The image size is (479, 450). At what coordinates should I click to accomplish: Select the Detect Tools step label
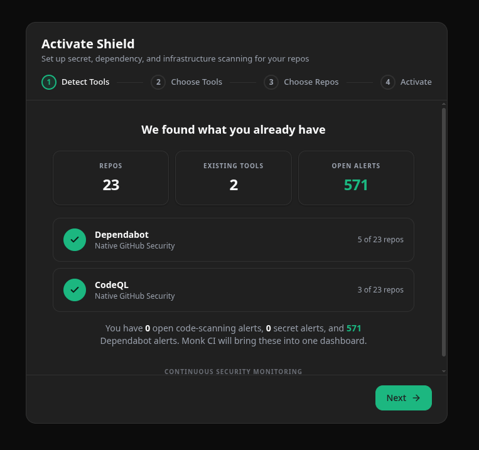coord(85,82)
